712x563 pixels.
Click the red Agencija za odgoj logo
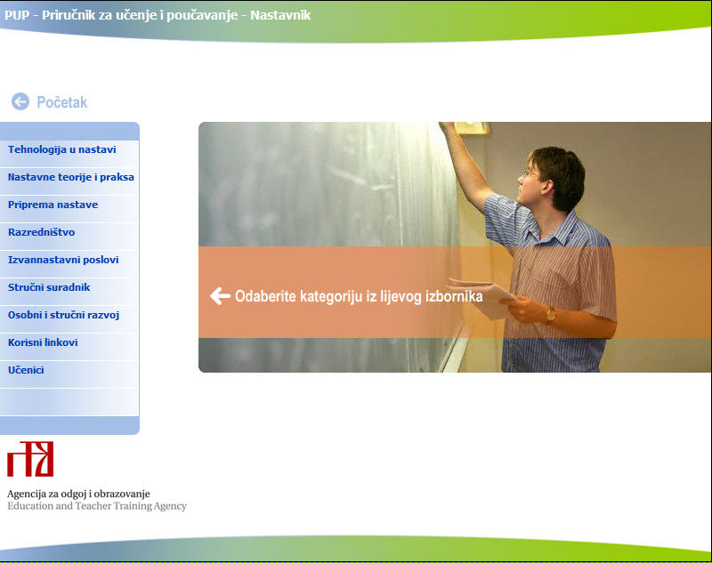30,459
